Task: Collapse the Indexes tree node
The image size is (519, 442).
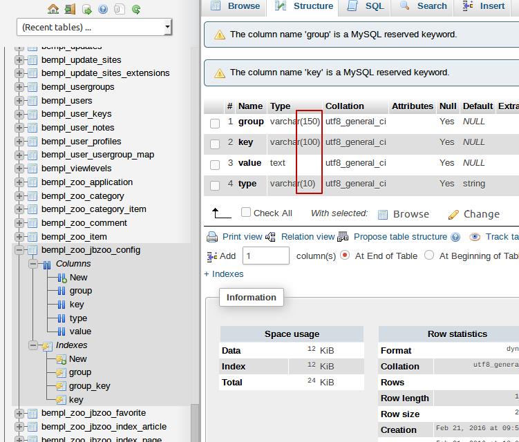Action: [x=32, y=345]
